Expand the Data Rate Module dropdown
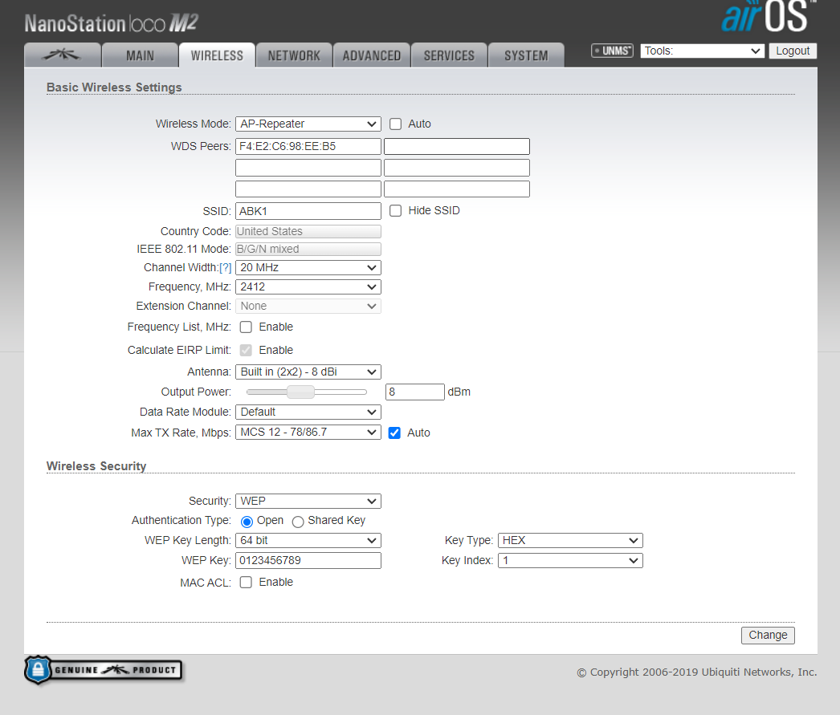This screenshot has width=840, height=715. coord(308,412)
